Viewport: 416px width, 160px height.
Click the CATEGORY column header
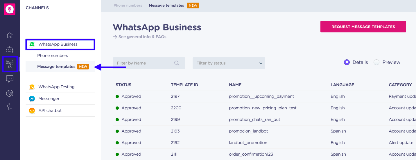400,85
